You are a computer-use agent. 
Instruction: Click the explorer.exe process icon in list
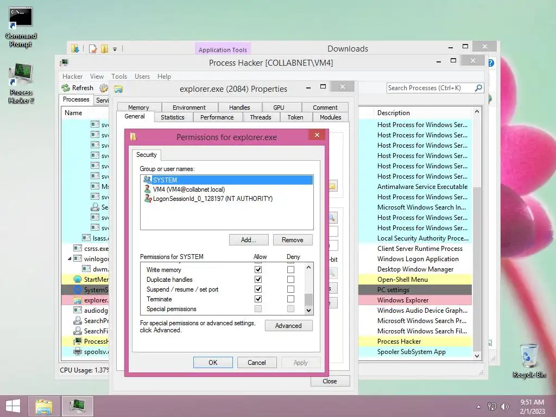[78, 300]
